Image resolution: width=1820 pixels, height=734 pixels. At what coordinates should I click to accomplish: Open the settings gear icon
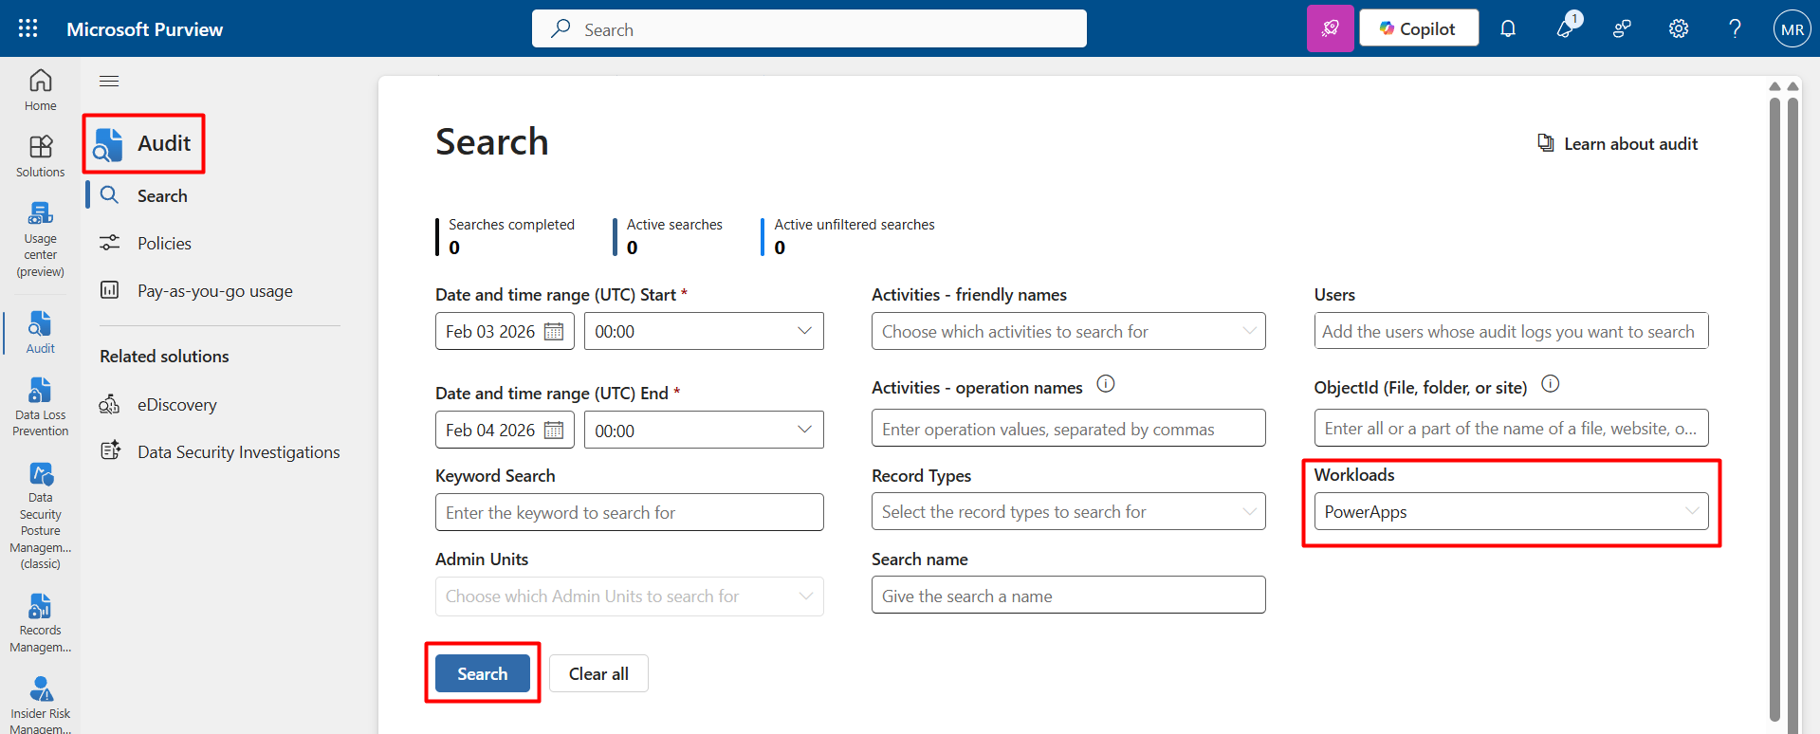[1679, 28]
